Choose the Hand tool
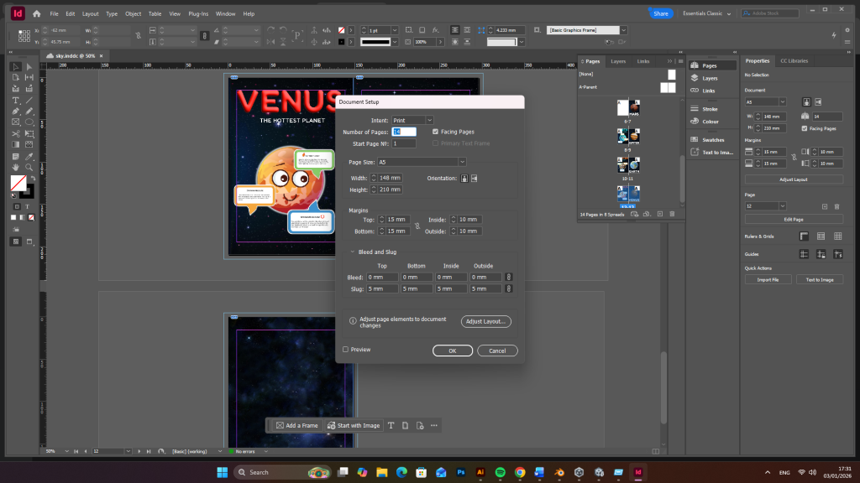Image resolution: width=860 pixels, height=483 pixels. (16, 166)
